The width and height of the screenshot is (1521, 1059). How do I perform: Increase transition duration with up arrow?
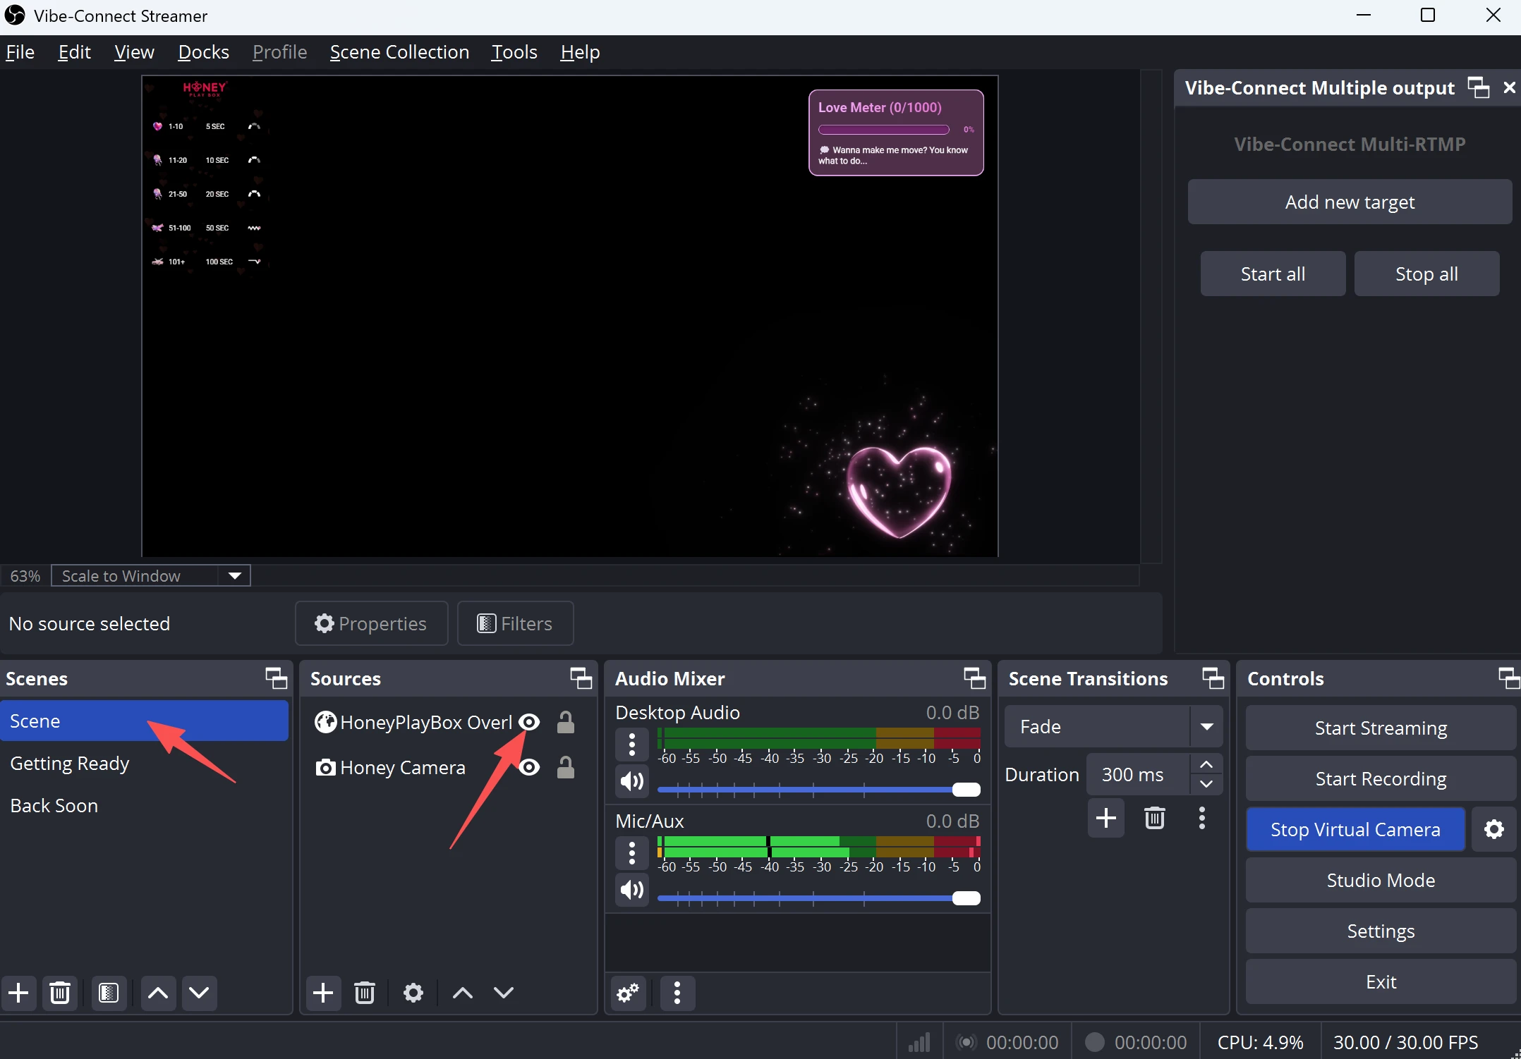coord(1206,764)
